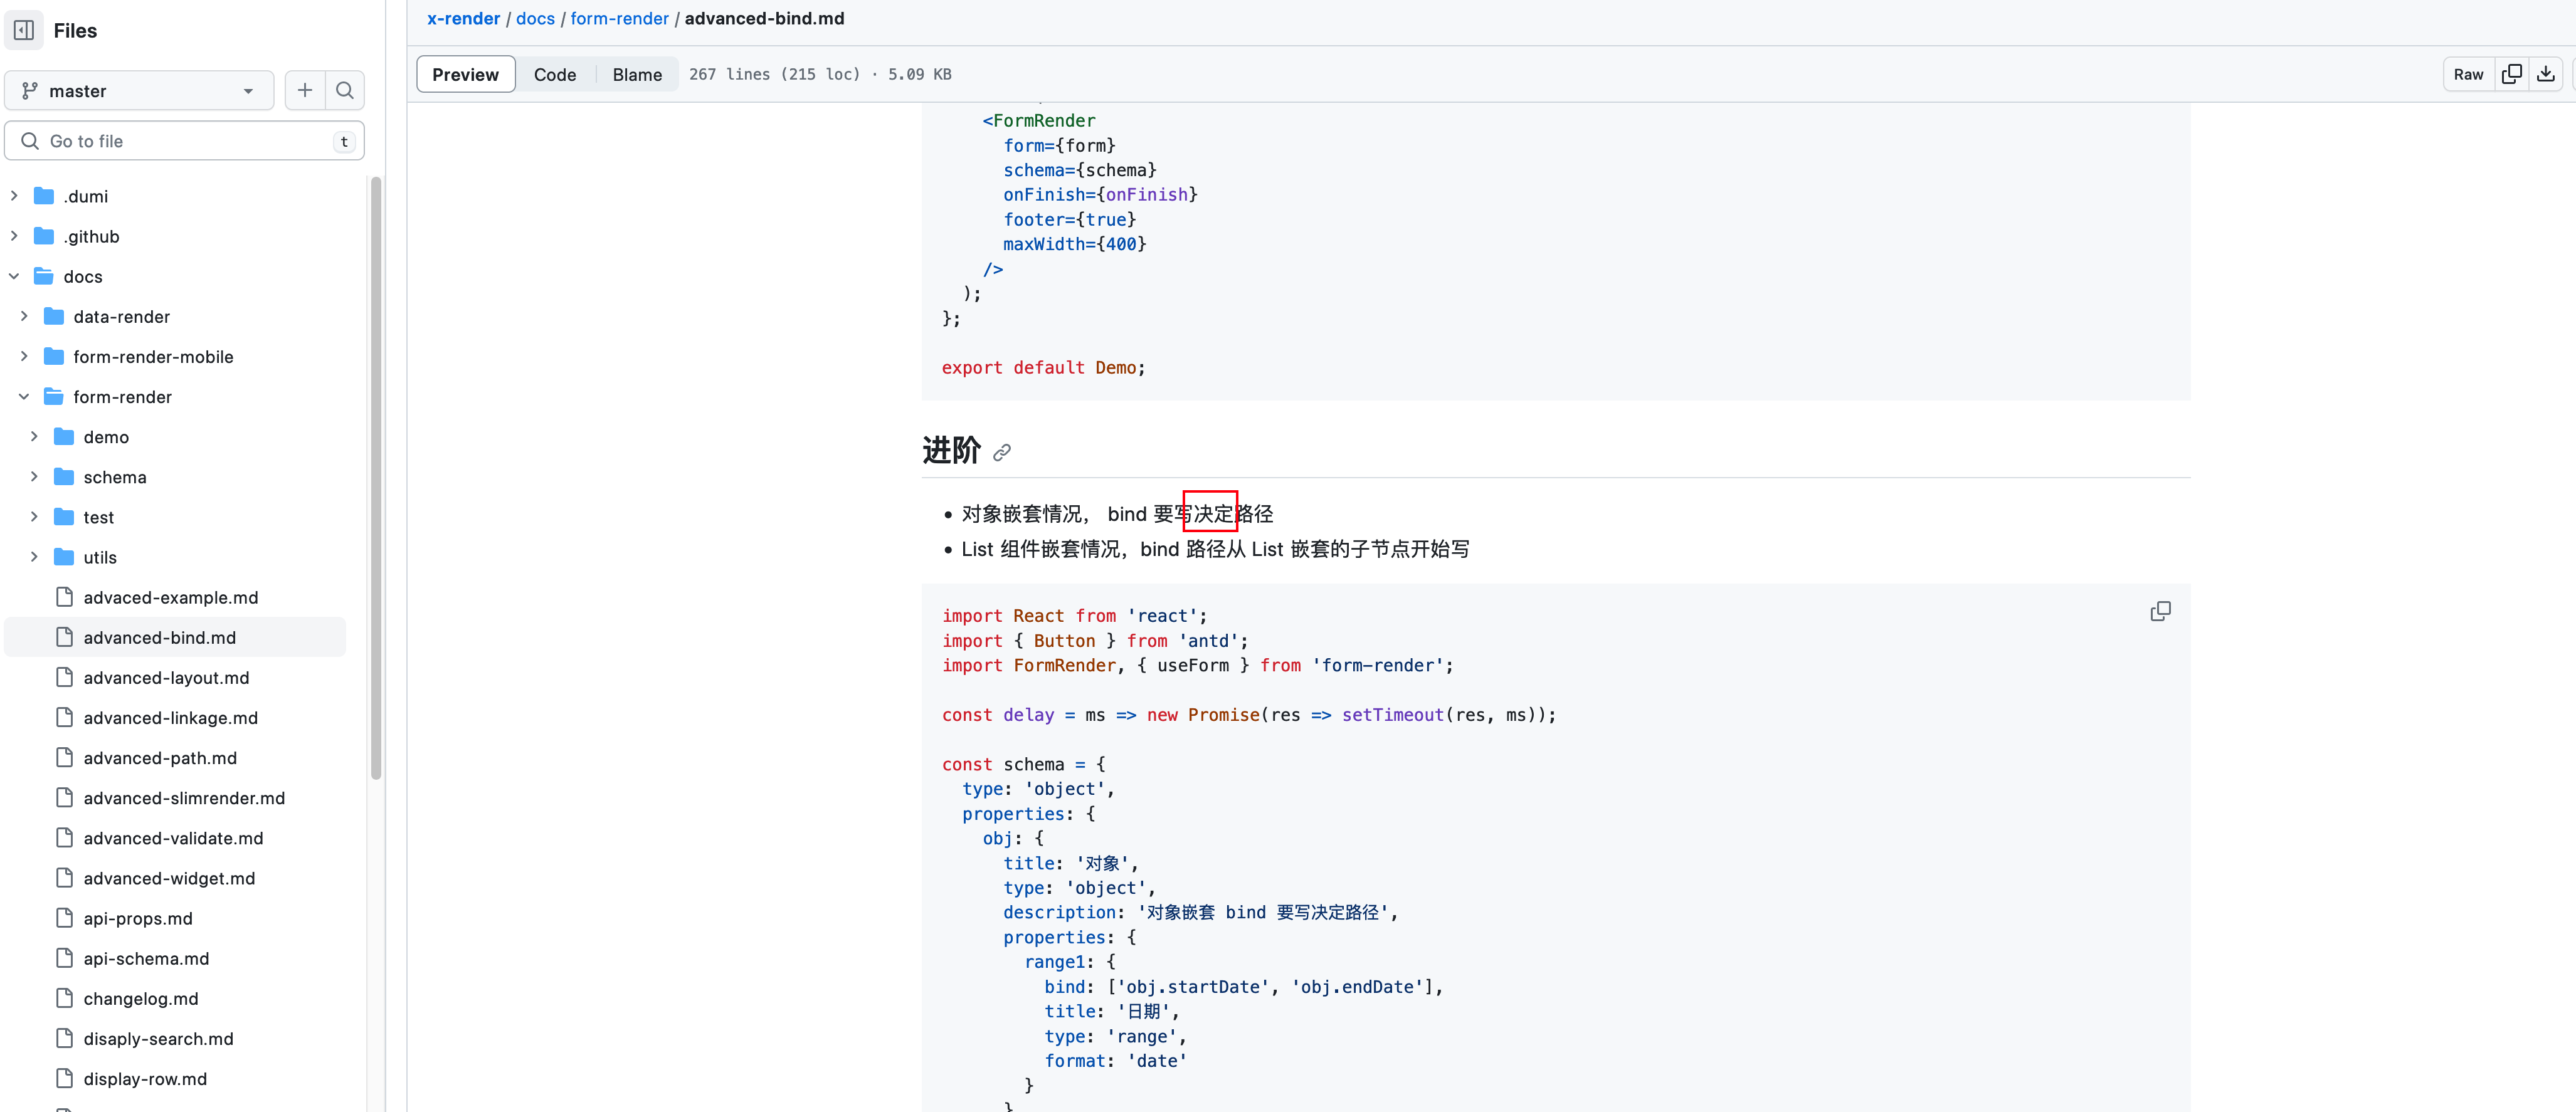Copy the schema code block snippet
Viewport: 2576px width, 1112px height.
[x=2160, y=610]
